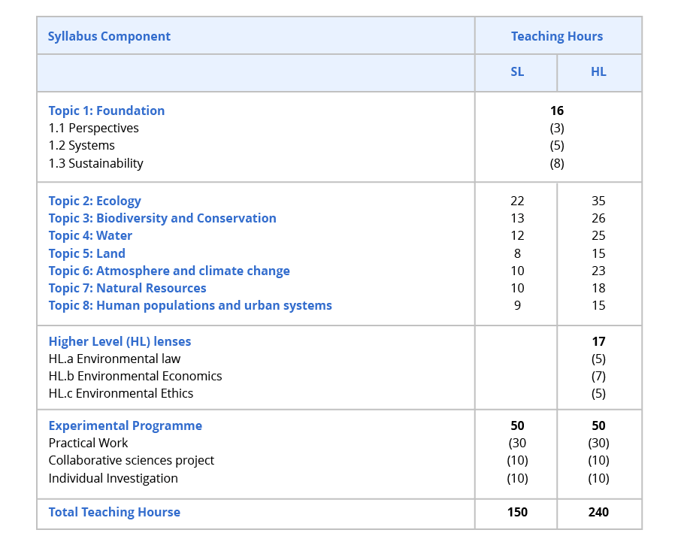Screen dimensions: 678x545
Task: Select the SL column header
Action: click(x=516, y=71)
